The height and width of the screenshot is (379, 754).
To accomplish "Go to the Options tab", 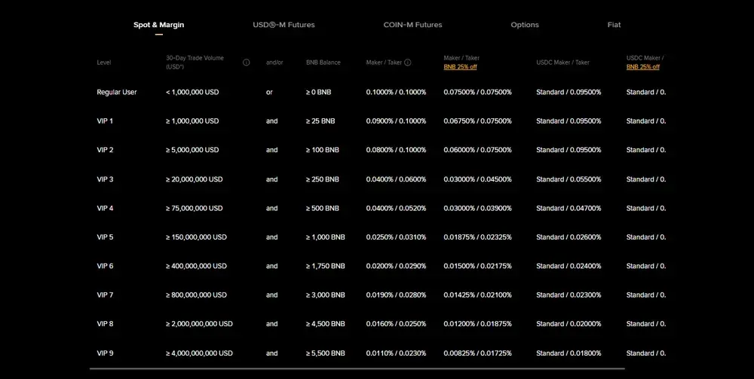I will click(x=525, y=25).
